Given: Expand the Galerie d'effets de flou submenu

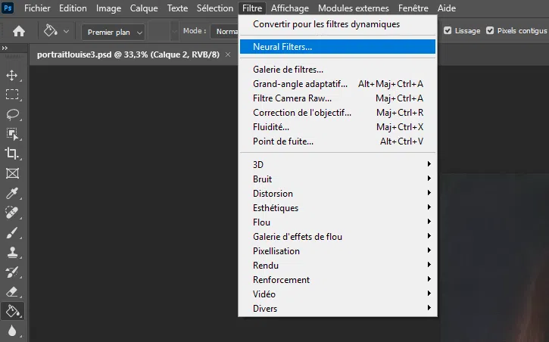Looking at the screenshot, I should pos(338,236).
